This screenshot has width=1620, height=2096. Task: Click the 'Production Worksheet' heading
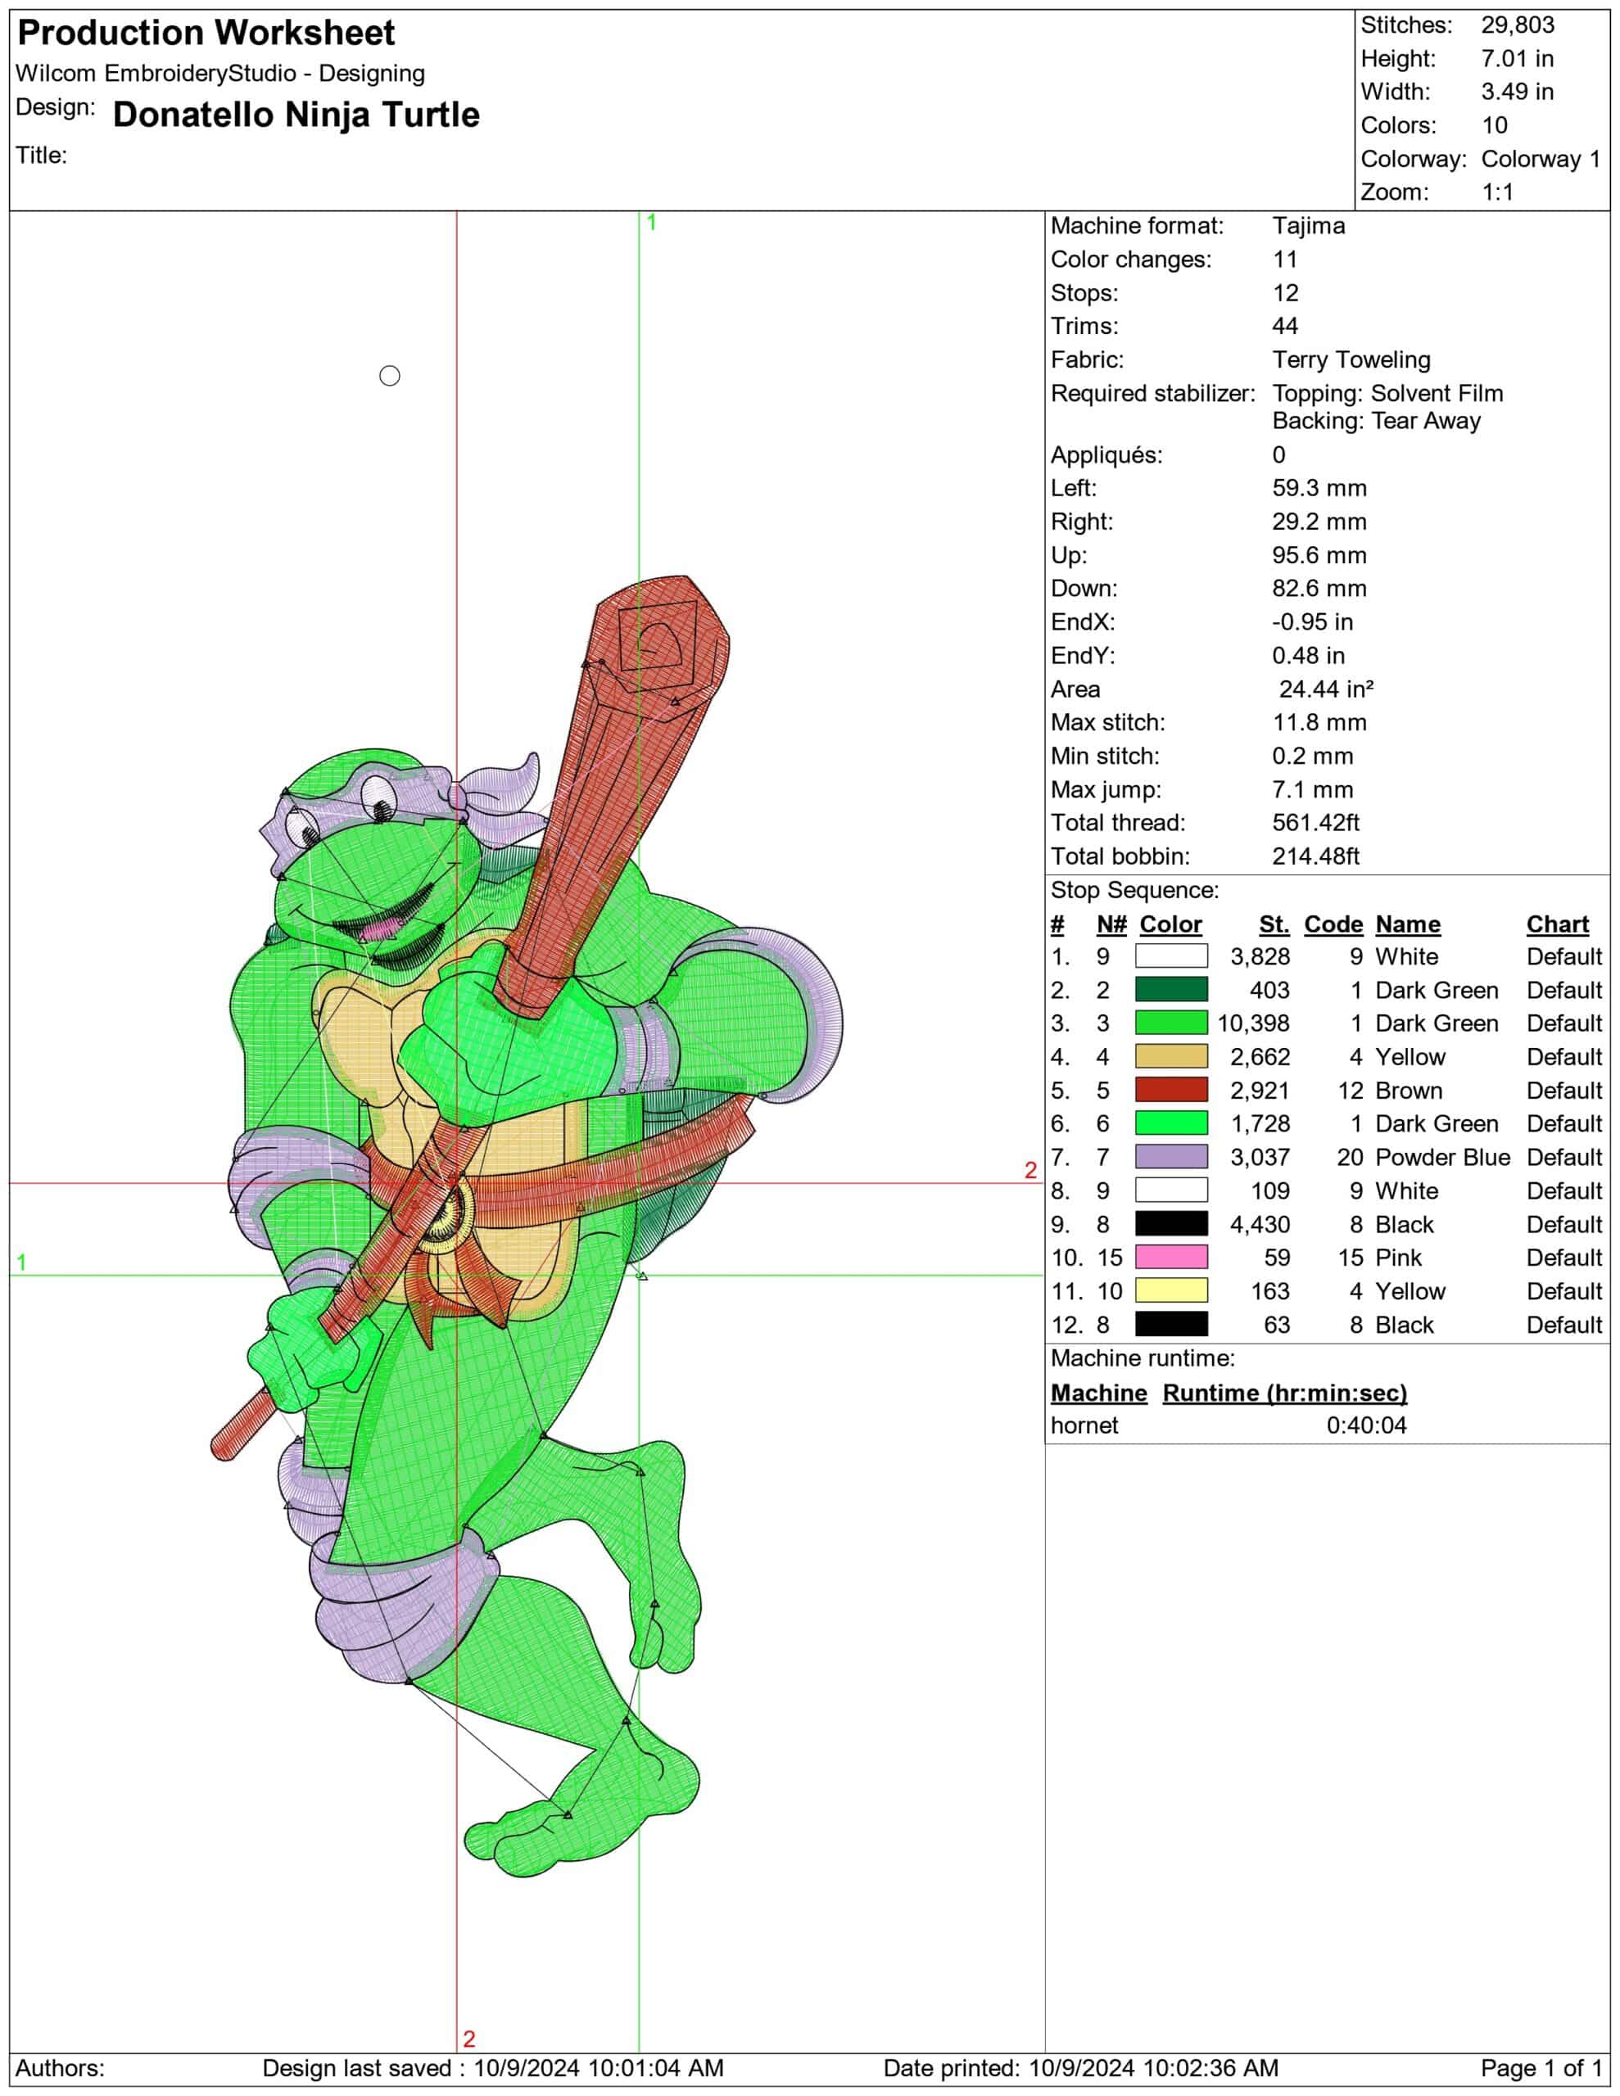tap(206, 33)
